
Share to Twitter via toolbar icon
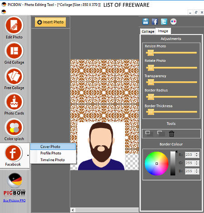coord(164,22)
